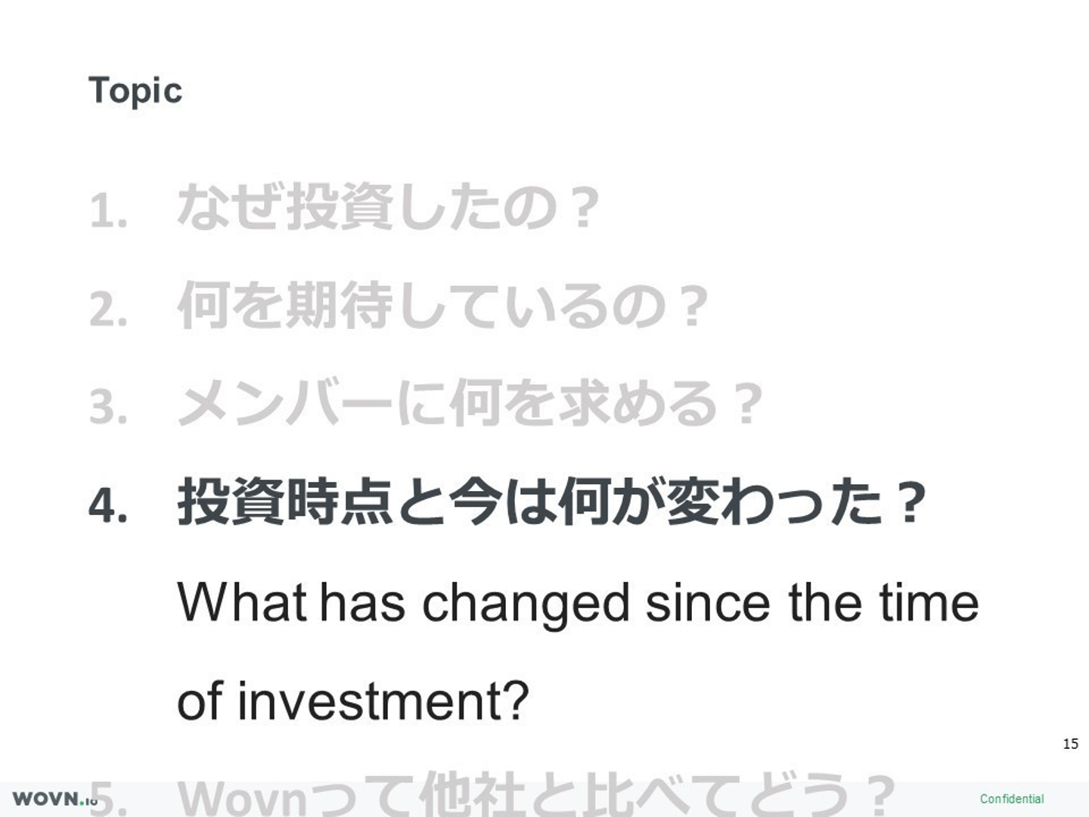Screen dimensions: 1089x817
Task: Click the slide page number 15
Action: (1070, 744)
